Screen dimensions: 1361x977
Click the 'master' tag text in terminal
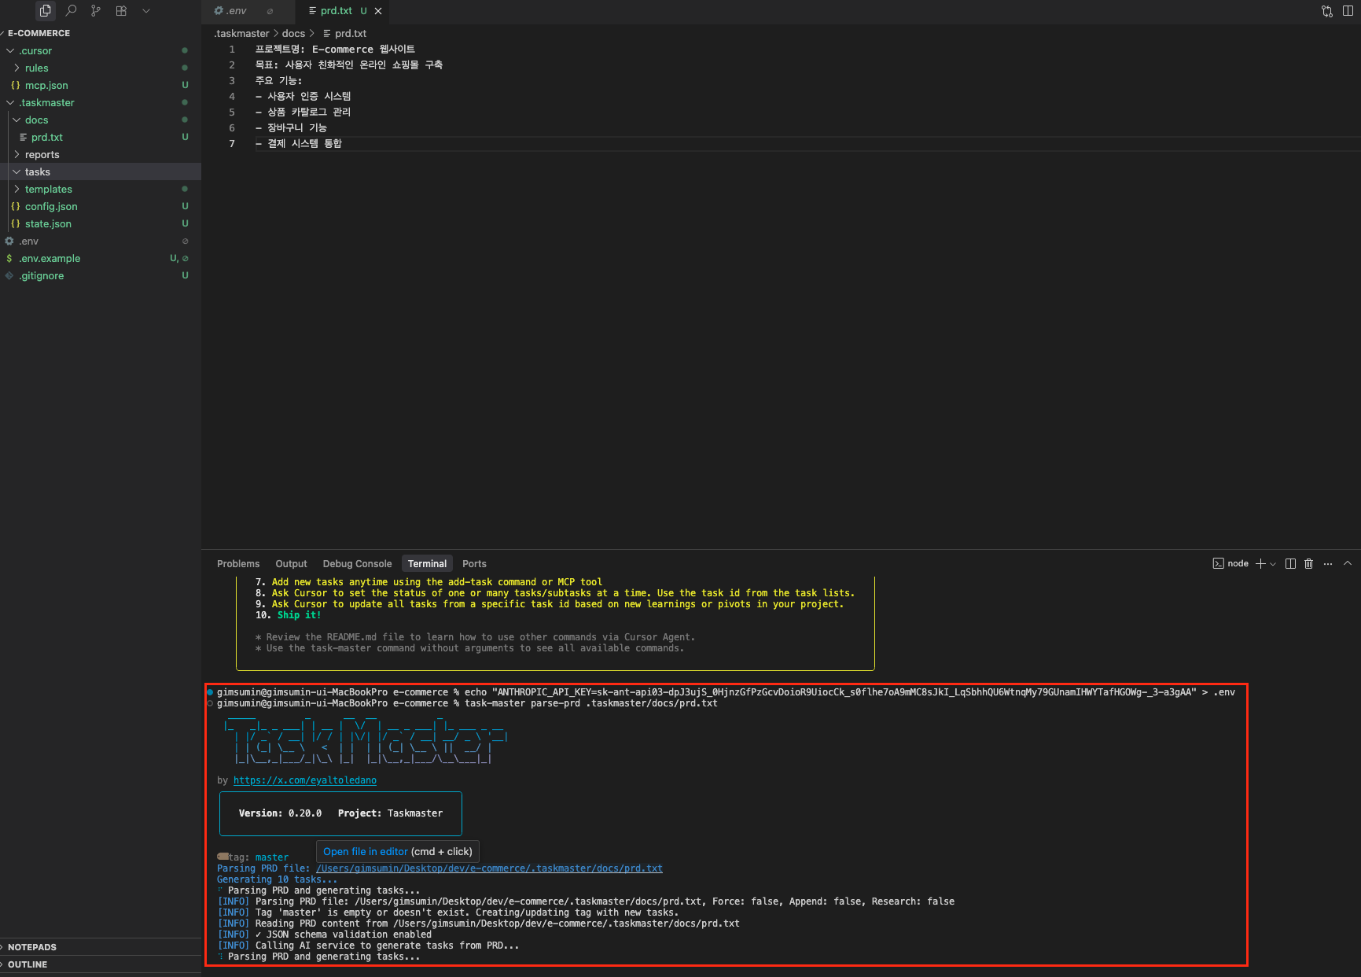click(271, 857)
